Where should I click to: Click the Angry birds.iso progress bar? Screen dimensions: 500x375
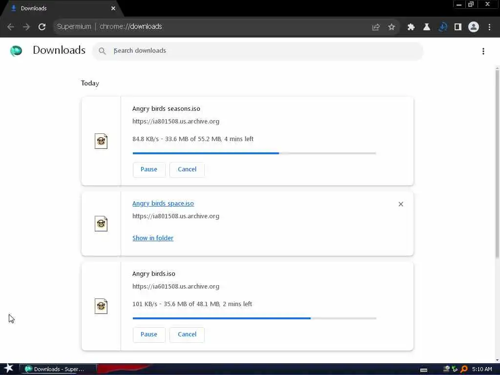pyautogui.click(x=254, y=318)
